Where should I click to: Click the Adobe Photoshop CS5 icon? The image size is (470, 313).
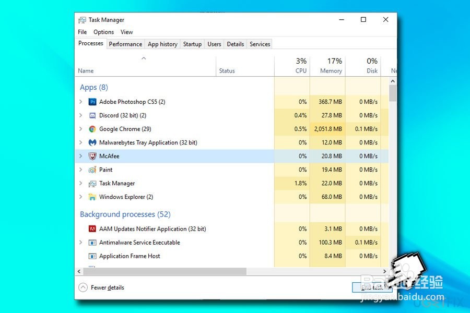pyautogui.click(x=92, y=102)
